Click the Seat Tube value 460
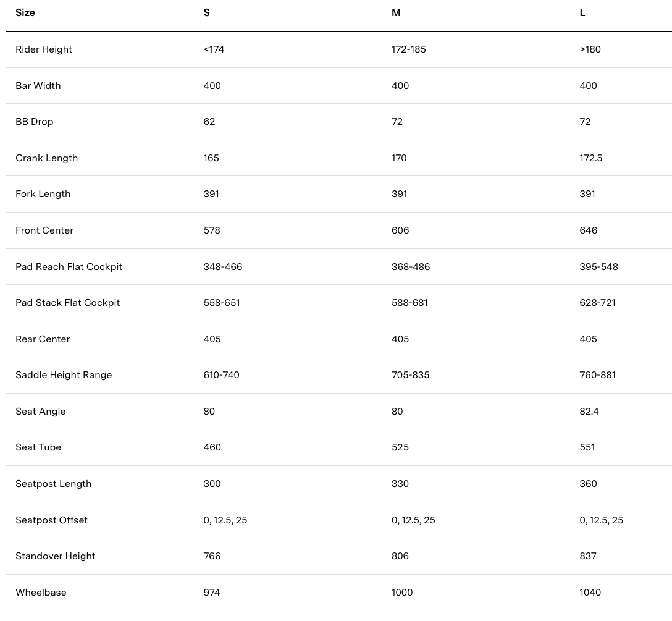The height and width of the screenshot is (621, 672). [212, 447]
